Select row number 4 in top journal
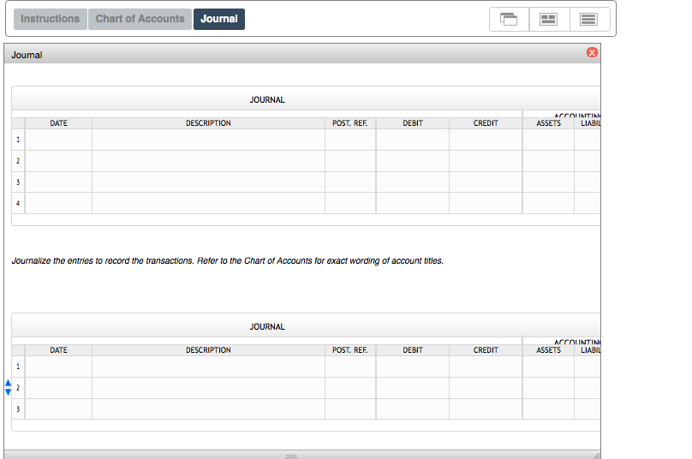The height and width of the screenshot is (459, 692). [x=18, y=203]
